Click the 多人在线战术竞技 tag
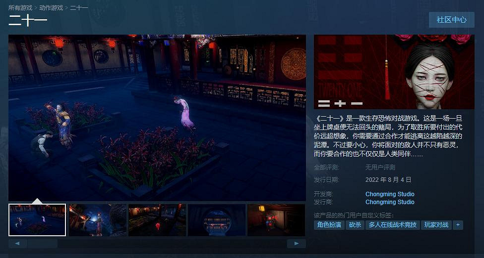Screen dimensions: 484x258 point(393,225)
